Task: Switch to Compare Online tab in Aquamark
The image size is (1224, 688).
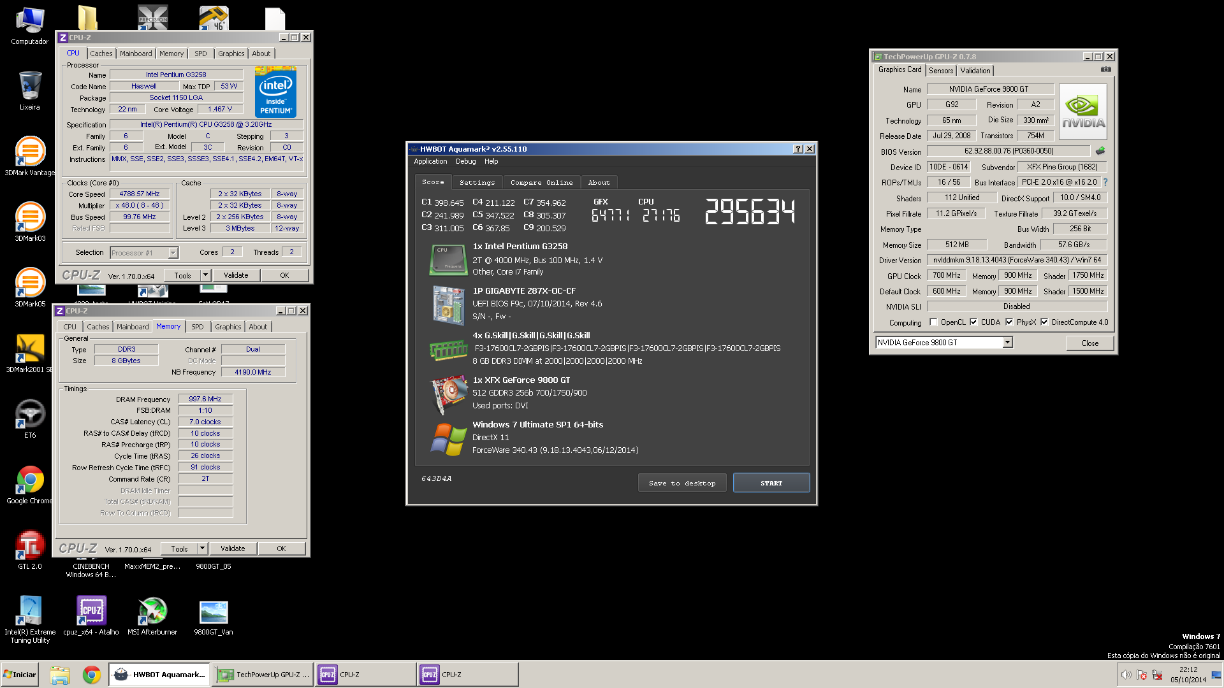Action: point(541,182)
